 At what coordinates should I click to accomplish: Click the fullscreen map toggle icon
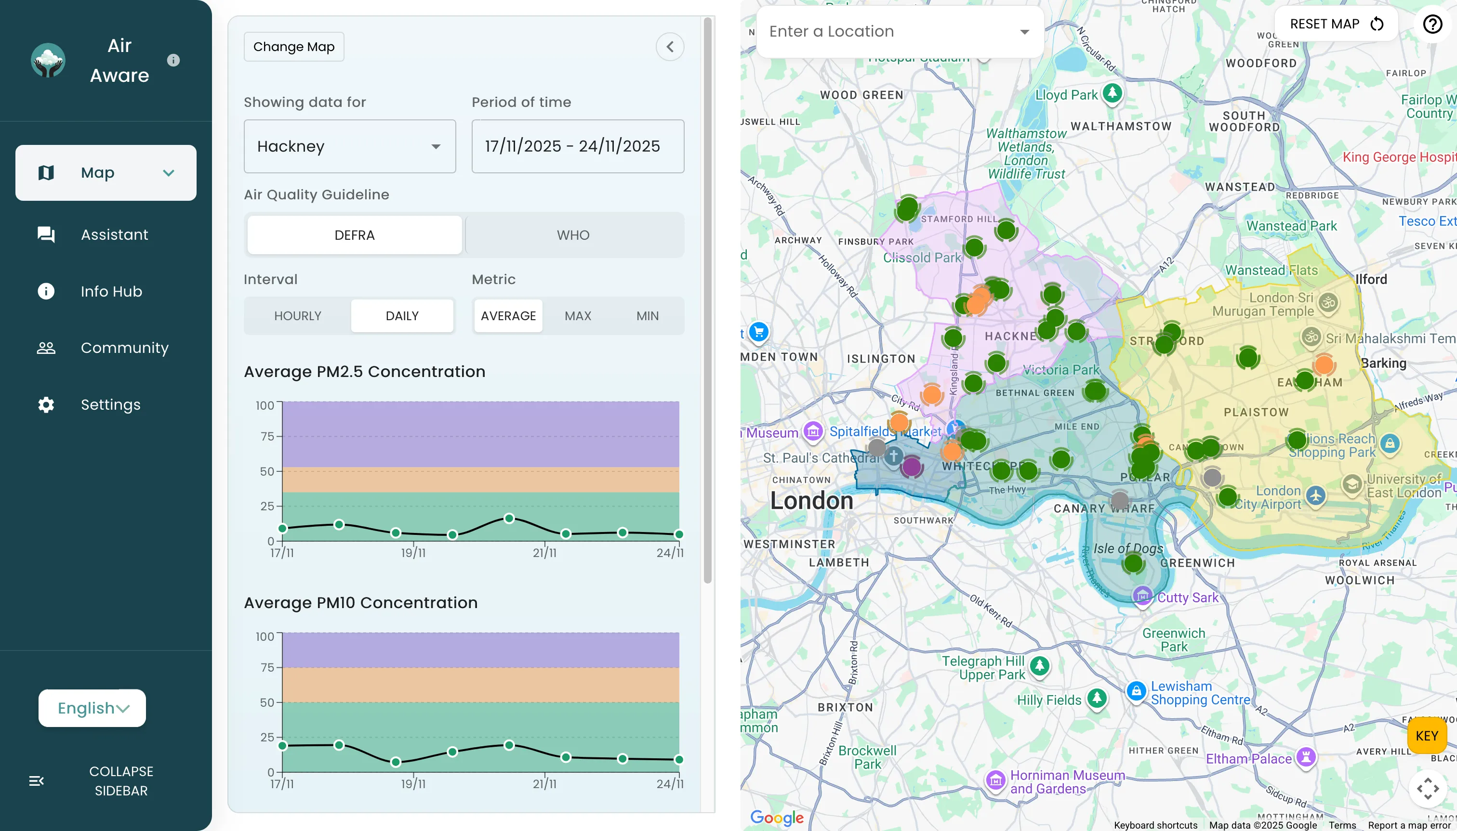(1427, 788)
